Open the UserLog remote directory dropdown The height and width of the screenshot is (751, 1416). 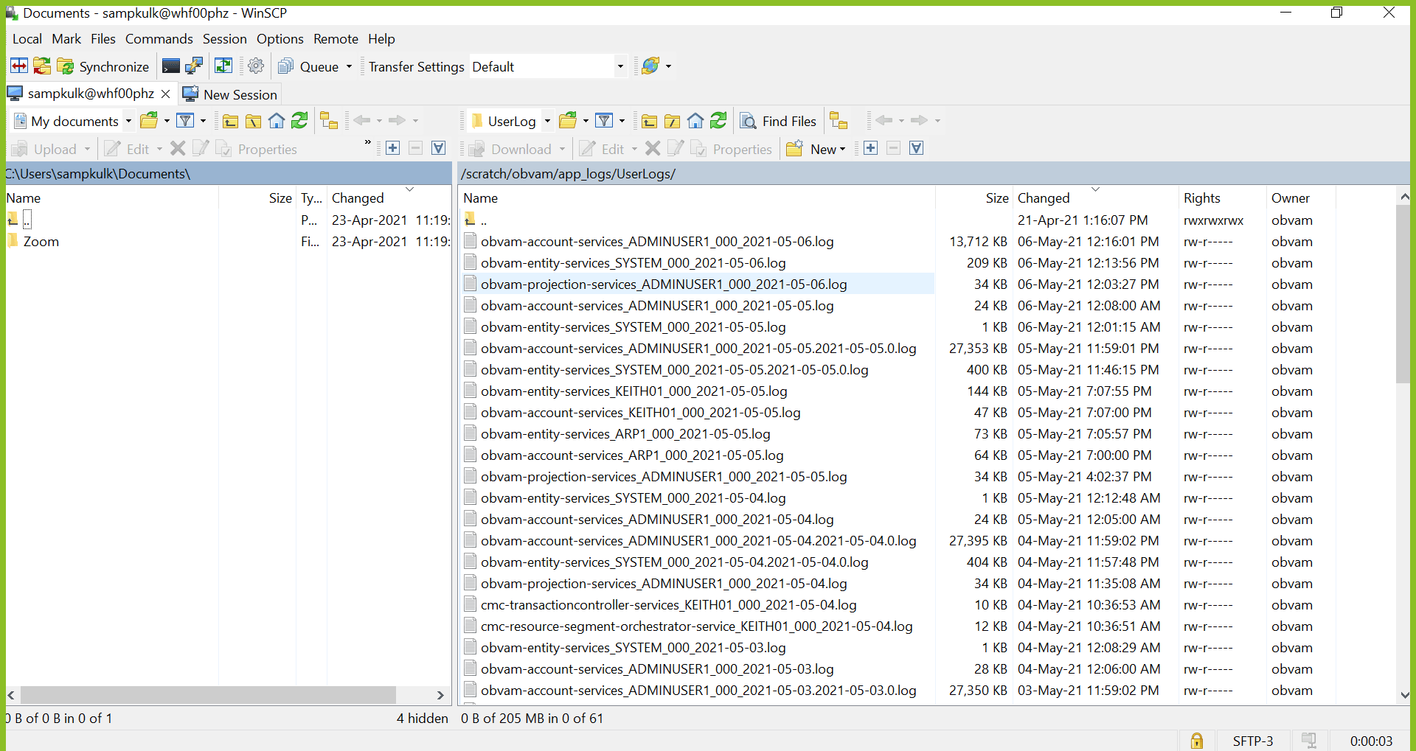[x=547, y=121]
